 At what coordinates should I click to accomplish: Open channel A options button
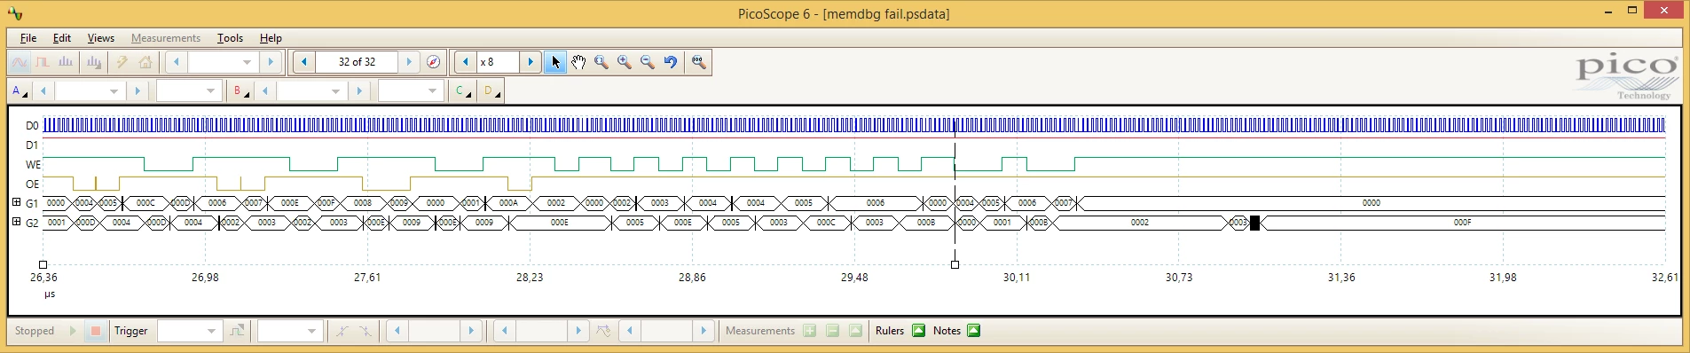pos(20,90)
